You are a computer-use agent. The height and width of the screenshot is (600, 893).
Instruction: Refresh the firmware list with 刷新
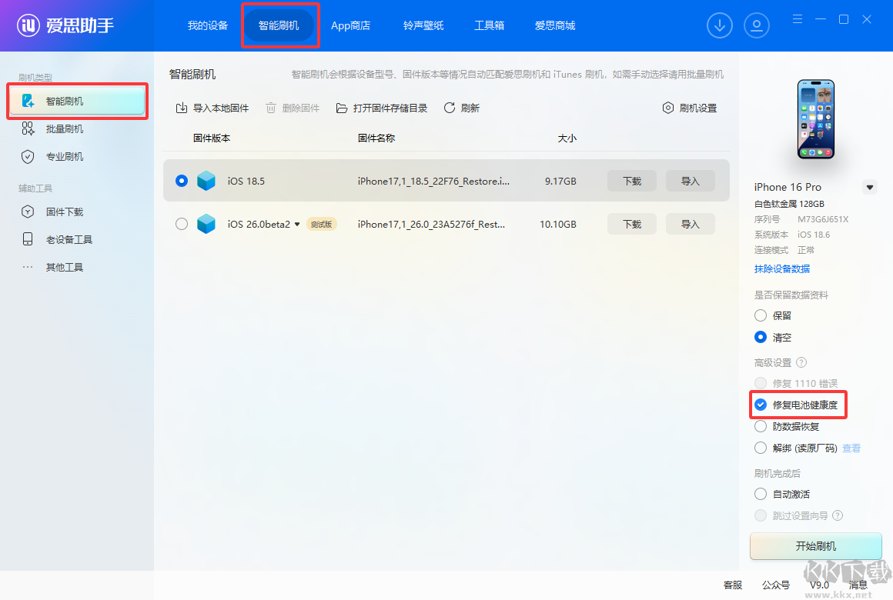(462, 108)
